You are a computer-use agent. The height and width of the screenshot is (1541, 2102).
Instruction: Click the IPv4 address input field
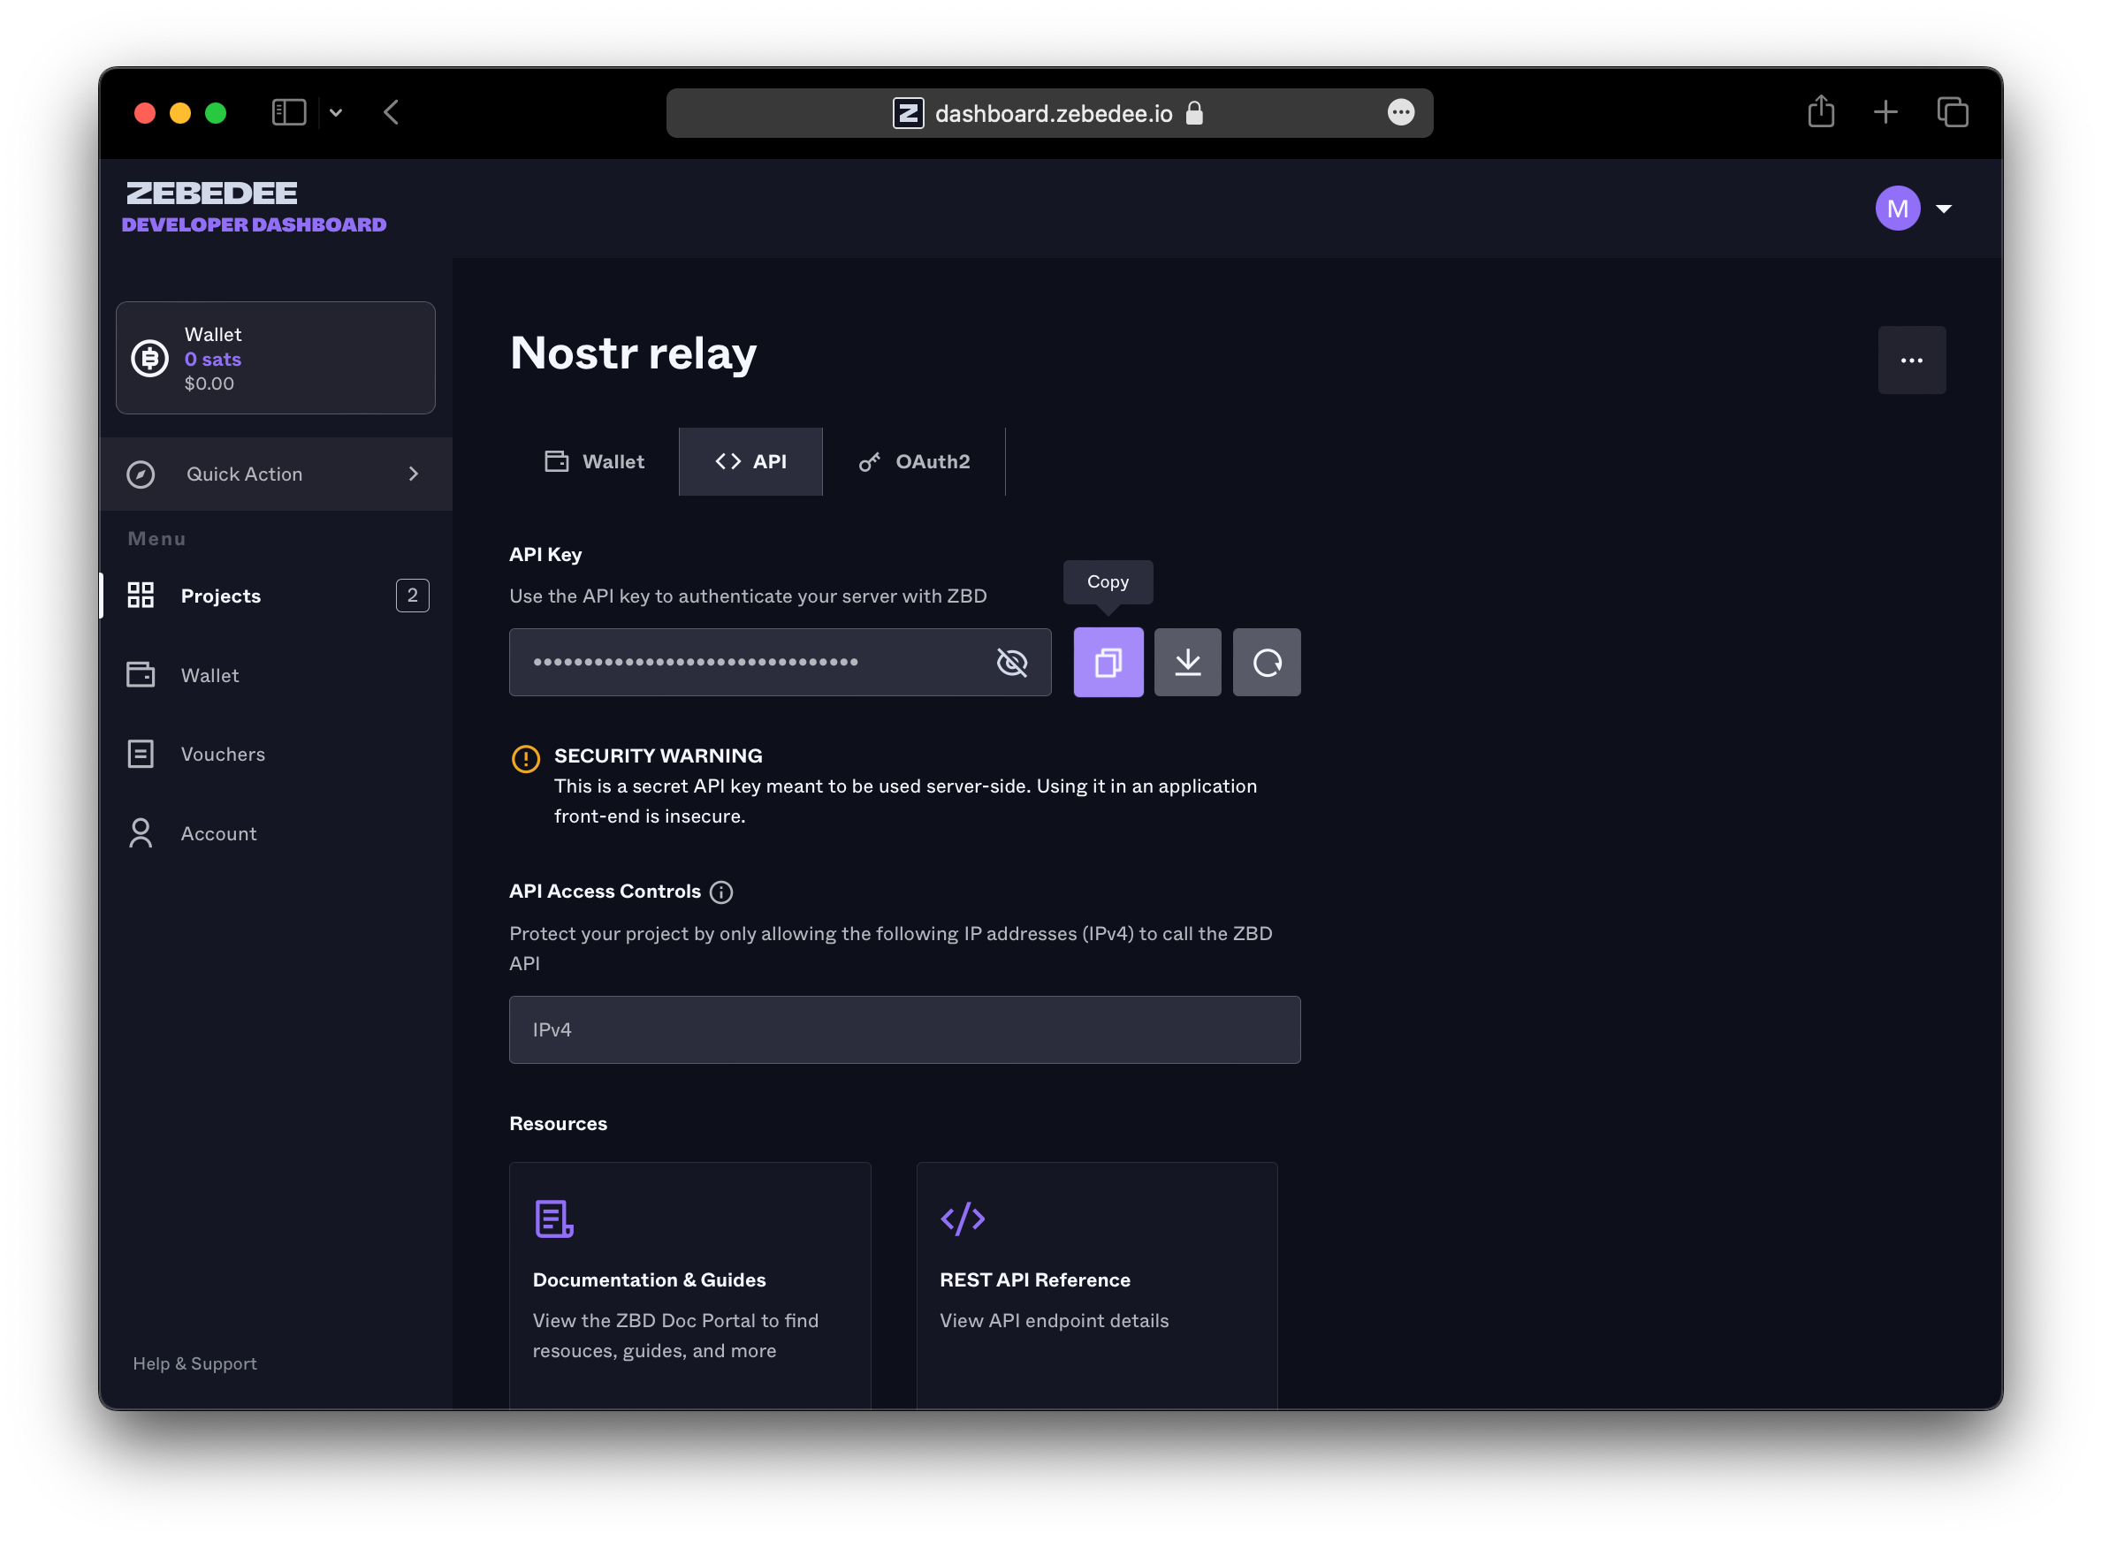pos(904,1029)
